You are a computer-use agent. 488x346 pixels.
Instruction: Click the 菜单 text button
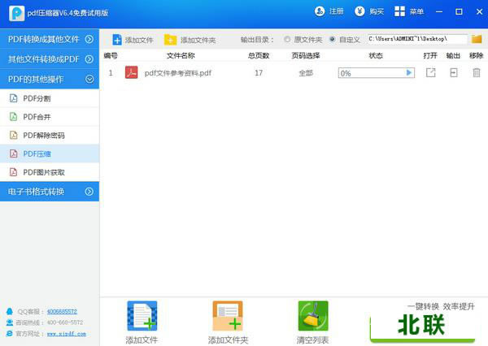[x=416, y=11]
